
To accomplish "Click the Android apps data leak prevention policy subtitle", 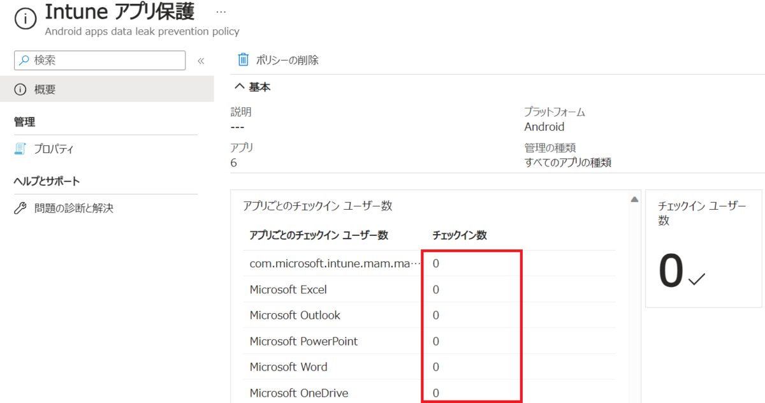I will (142, 31).
